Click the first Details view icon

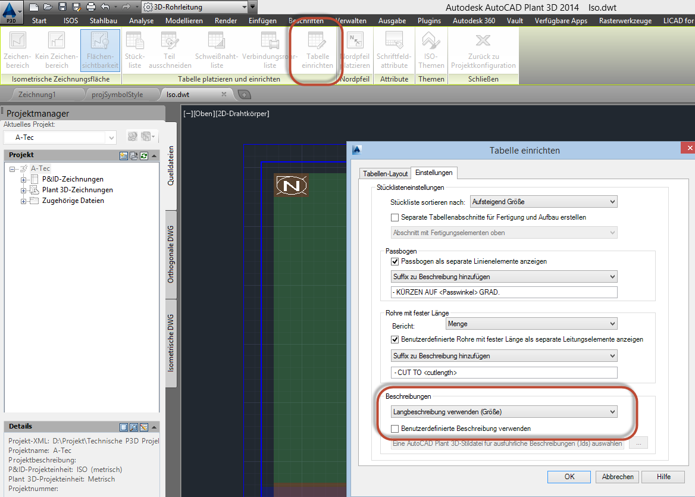click(124, 427)
